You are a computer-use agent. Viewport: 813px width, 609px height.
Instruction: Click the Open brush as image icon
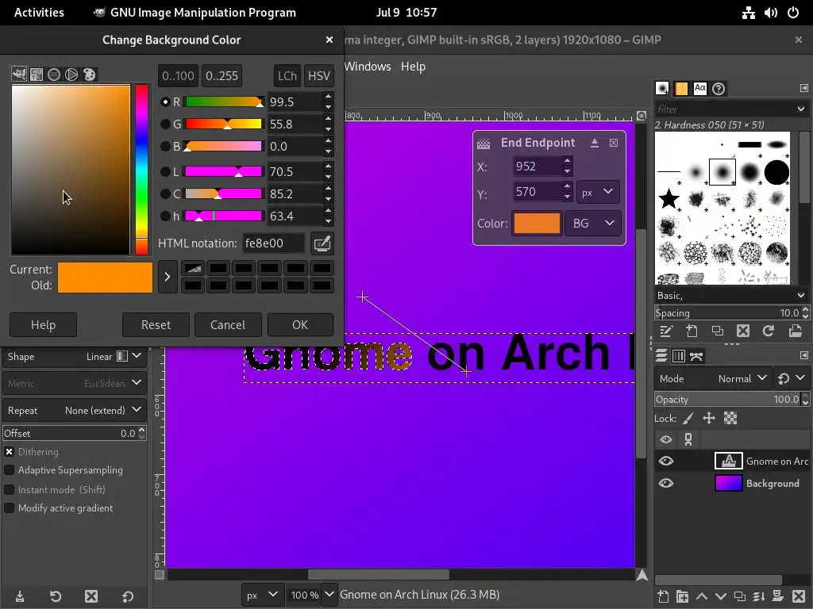coord(795,331)
